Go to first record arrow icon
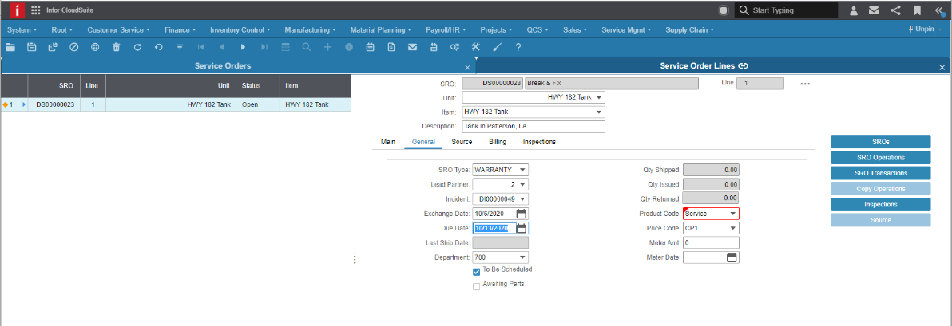Viewport: 952px width, 326px height. tap(201, 47)
